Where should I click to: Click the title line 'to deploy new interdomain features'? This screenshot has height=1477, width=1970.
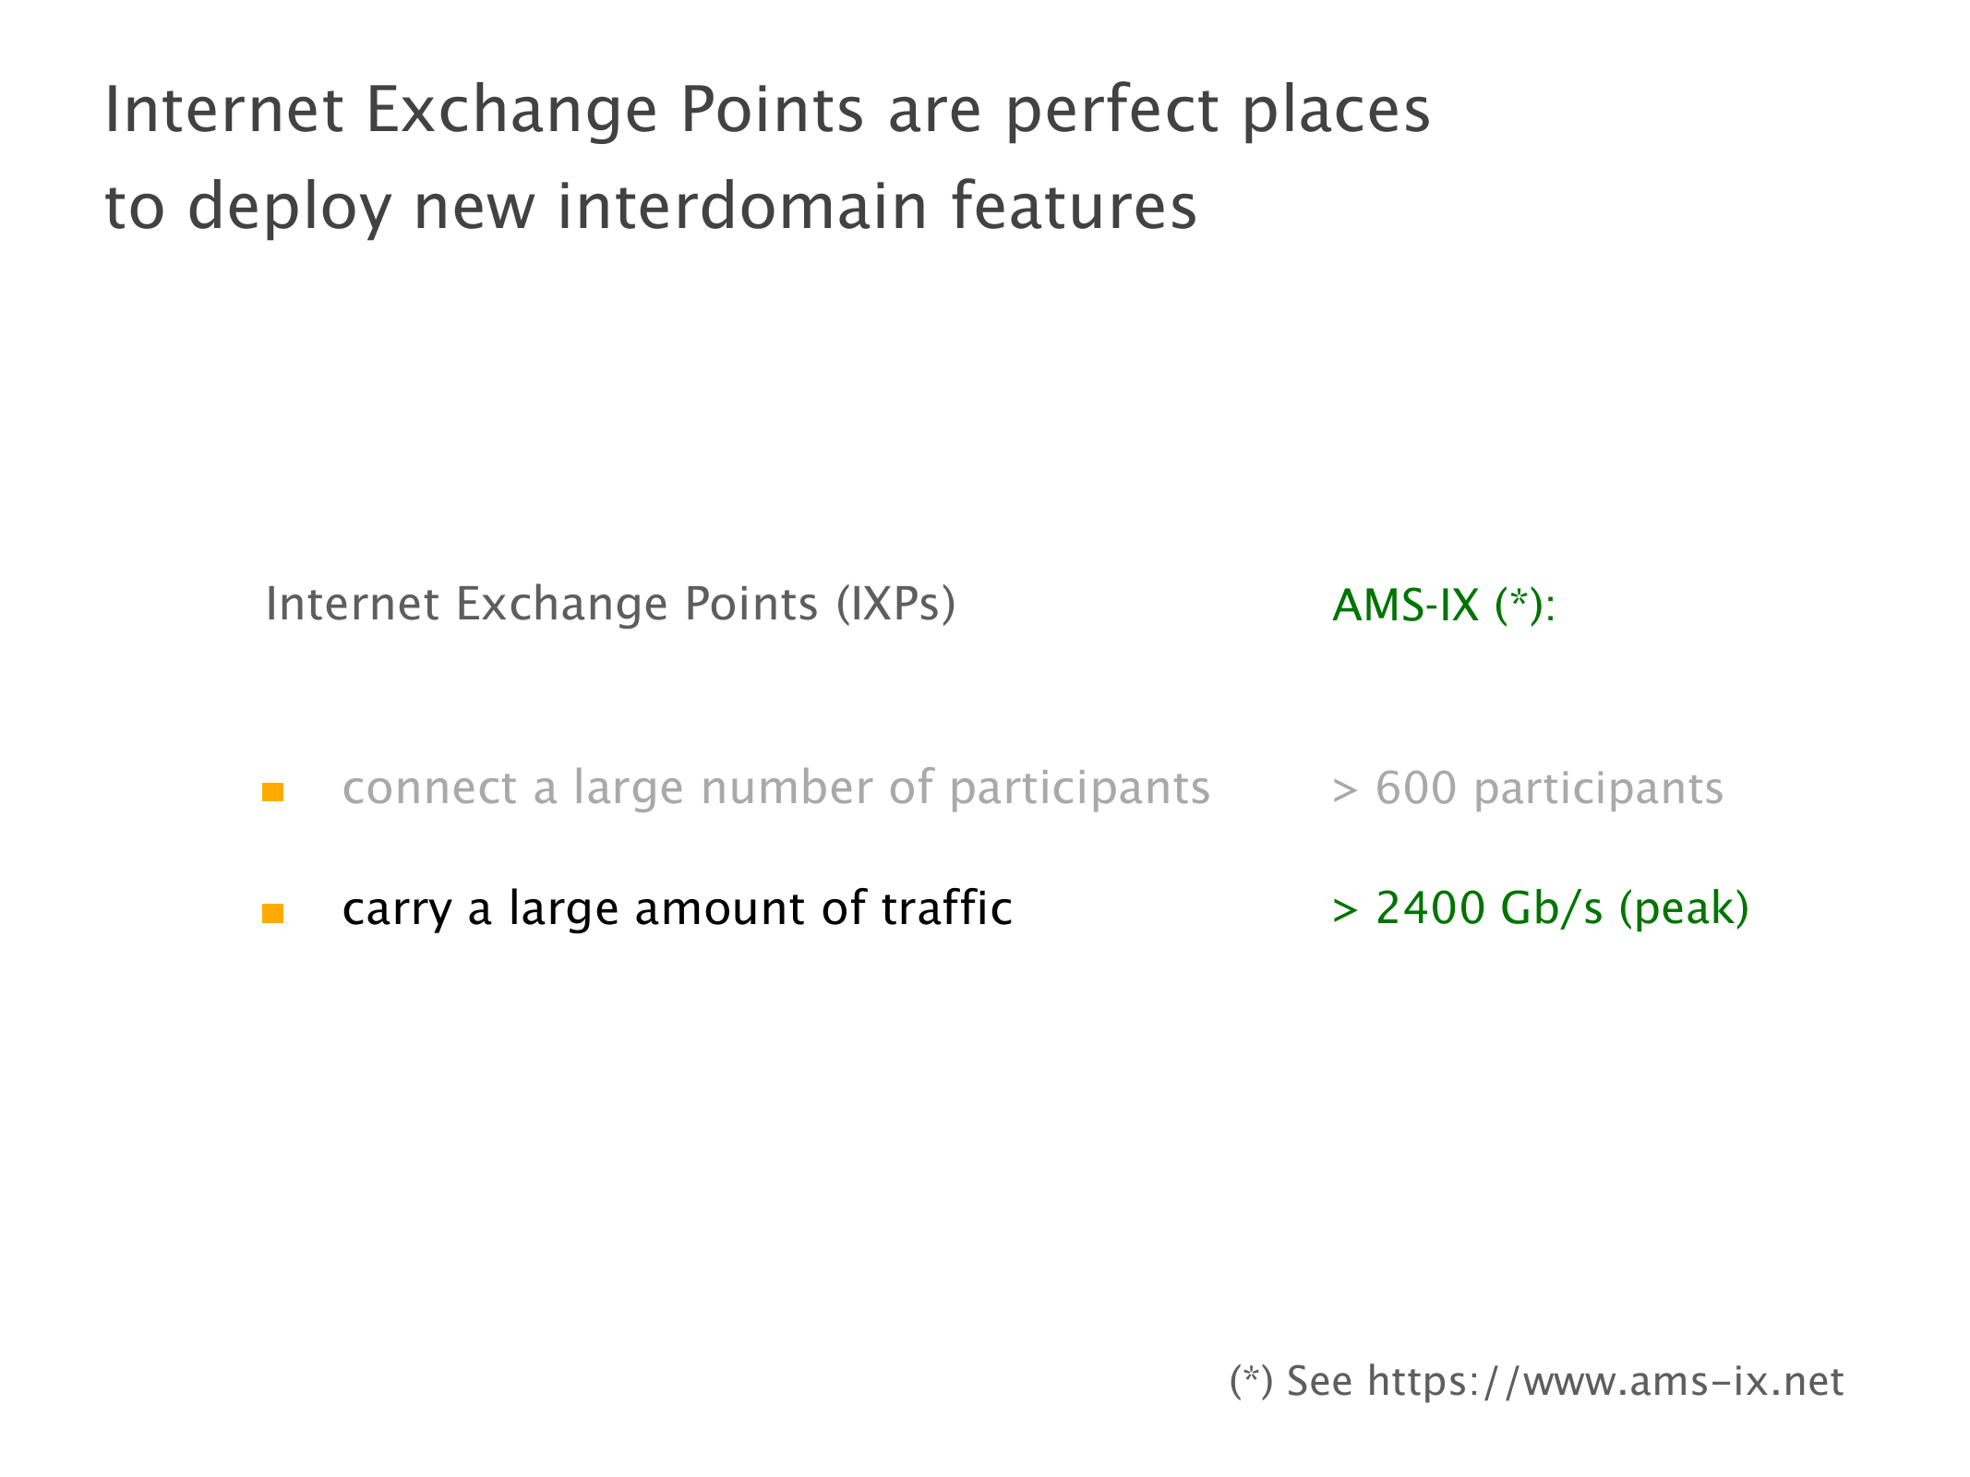pyautogui.click(x=650, y=206)
